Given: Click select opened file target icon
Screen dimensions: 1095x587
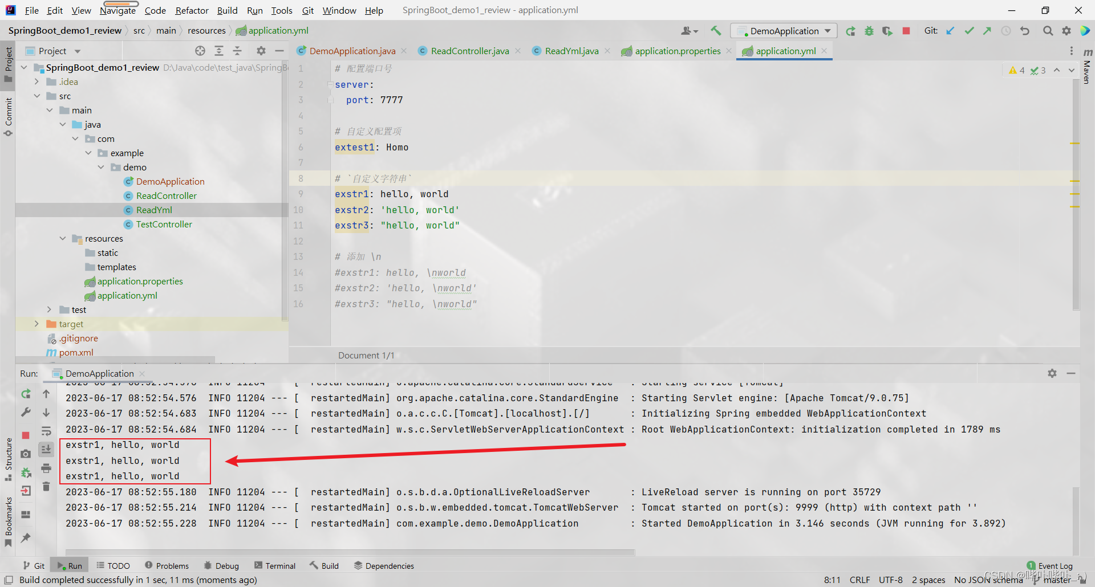Looking at the screenshot, I should tap(200, 51).
